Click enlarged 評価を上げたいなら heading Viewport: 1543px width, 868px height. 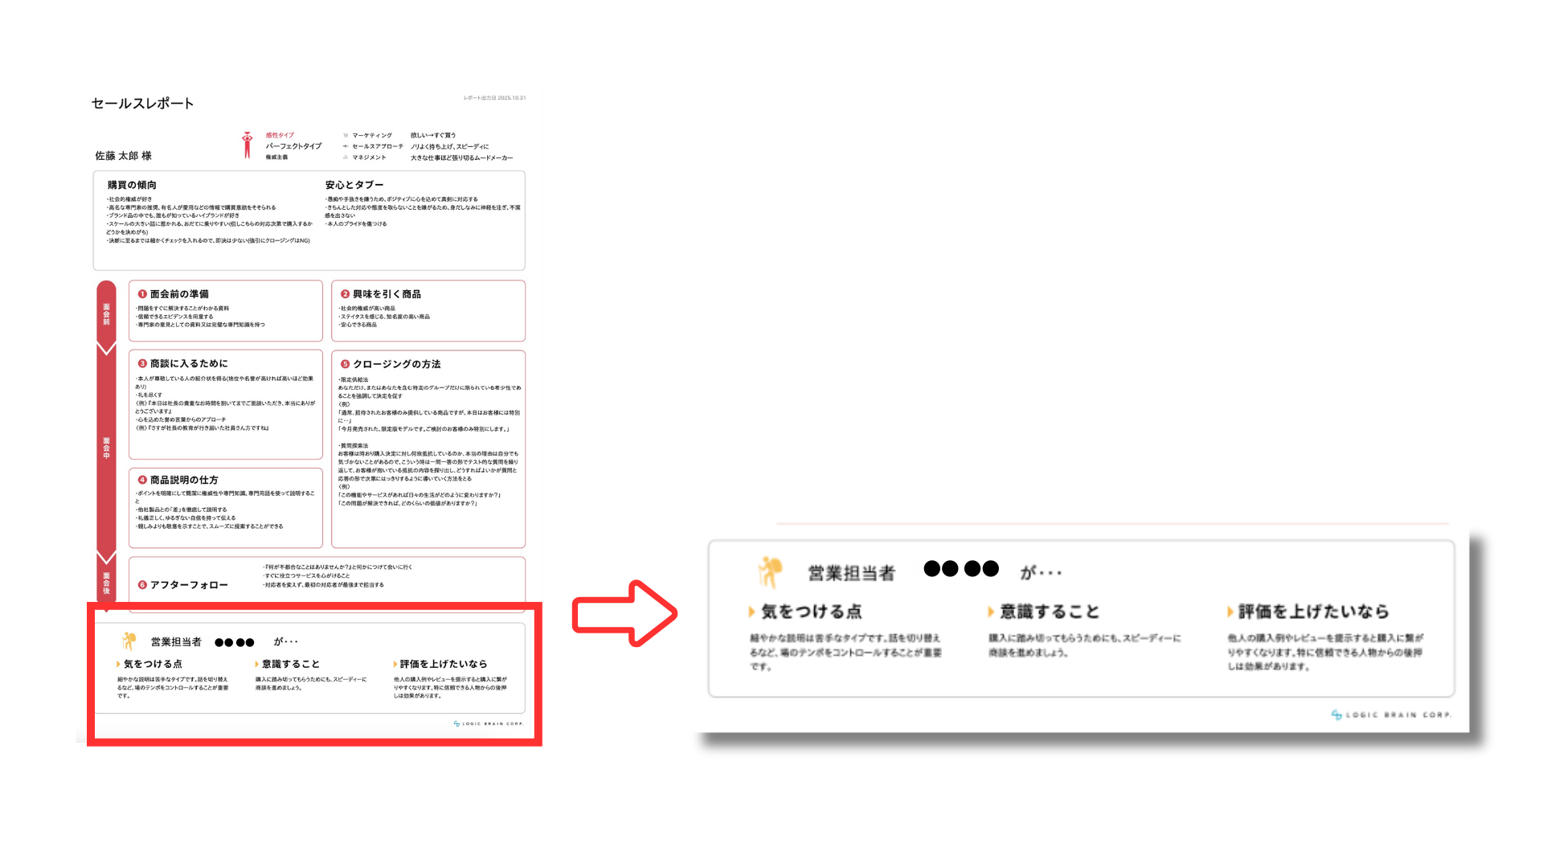pos(1313,612)
